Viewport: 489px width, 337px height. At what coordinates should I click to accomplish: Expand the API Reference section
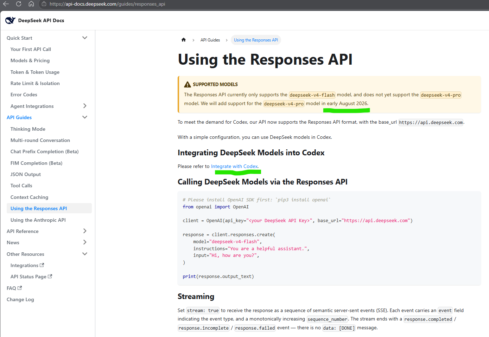click(x=85, y=231)
